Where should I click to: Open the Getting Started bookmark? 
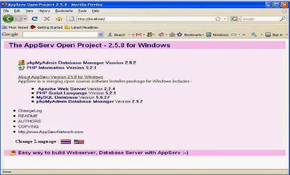[x=46, y=27]
